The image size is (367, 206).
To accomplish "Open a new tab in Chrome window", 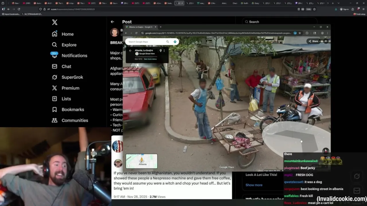I will click(161, 27).
